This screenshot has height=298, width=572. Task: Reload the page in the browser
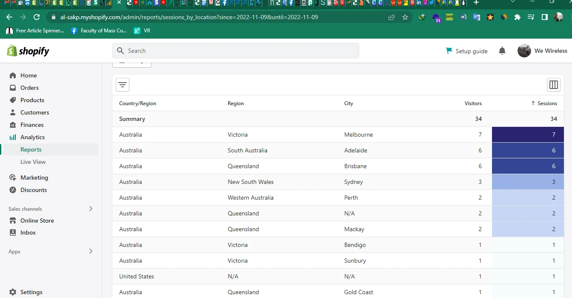click(x=37, y=17)
